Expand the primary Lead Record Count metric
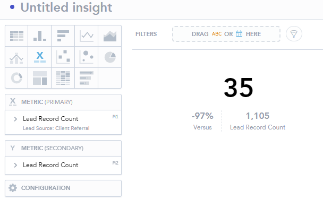The width and height of the screenshot is (323, 208). point(15,119)
